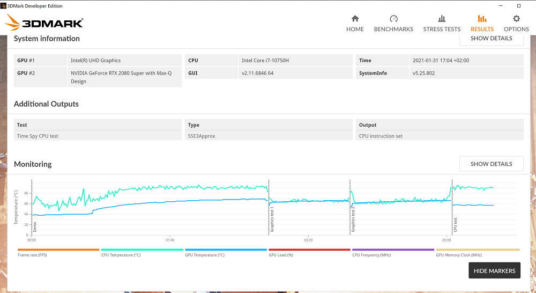The image size is (536, 293).
Task: Click the CPU test marker on the chart
Action: [x=455, y=225]
